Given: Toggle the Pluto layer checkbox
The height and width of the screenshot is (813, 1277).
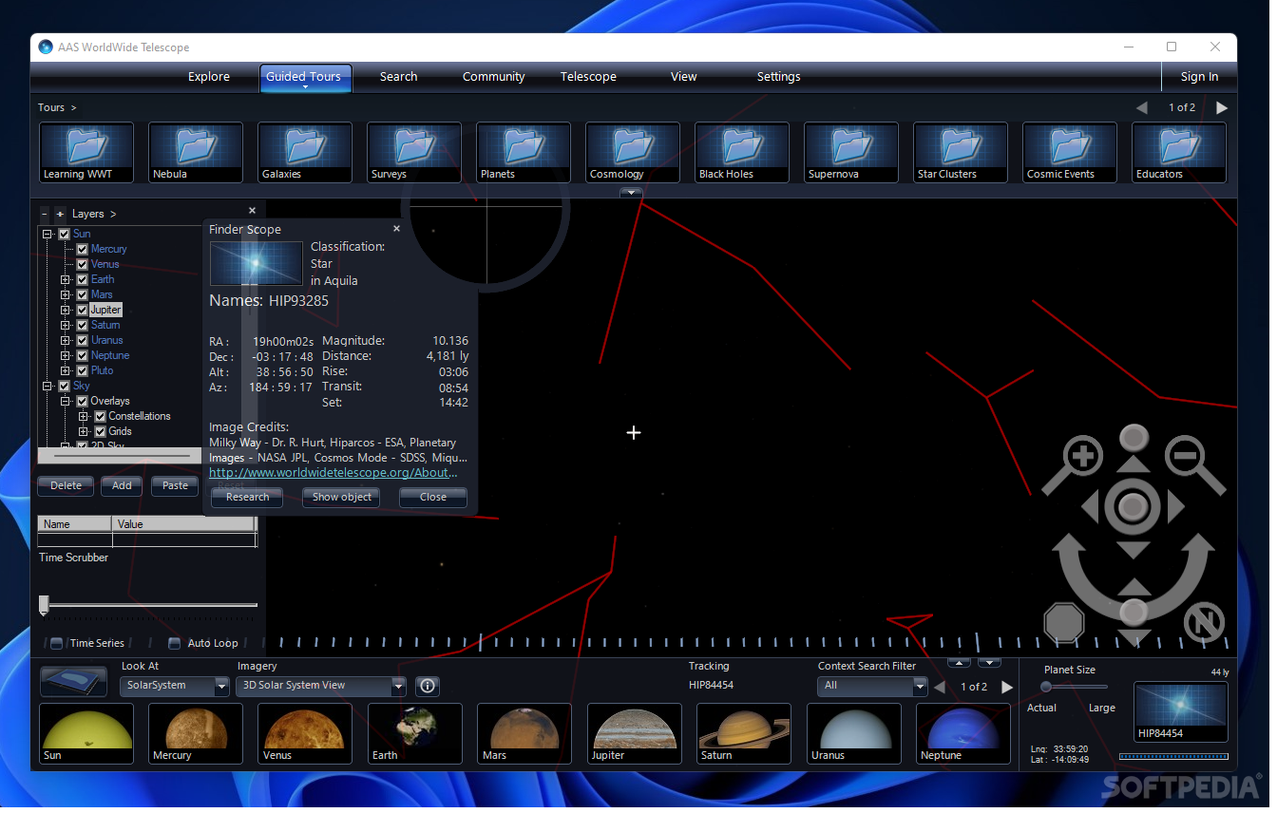Looking at the screenshot, I should (82, 370).
